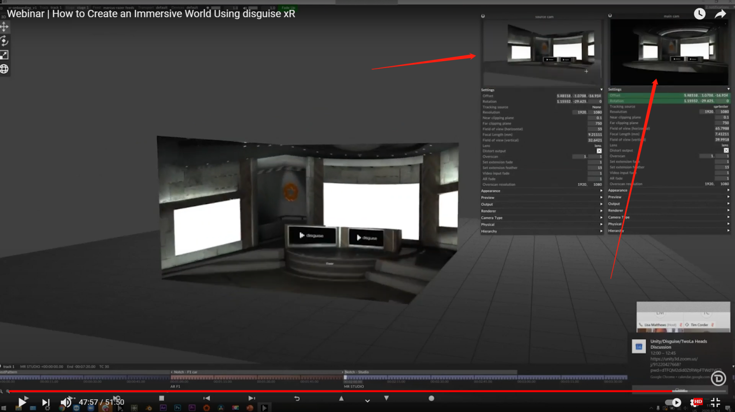Select the rotate tool icon
The width and height of the screenshot is (735, 412).
[x=4, y=41]
